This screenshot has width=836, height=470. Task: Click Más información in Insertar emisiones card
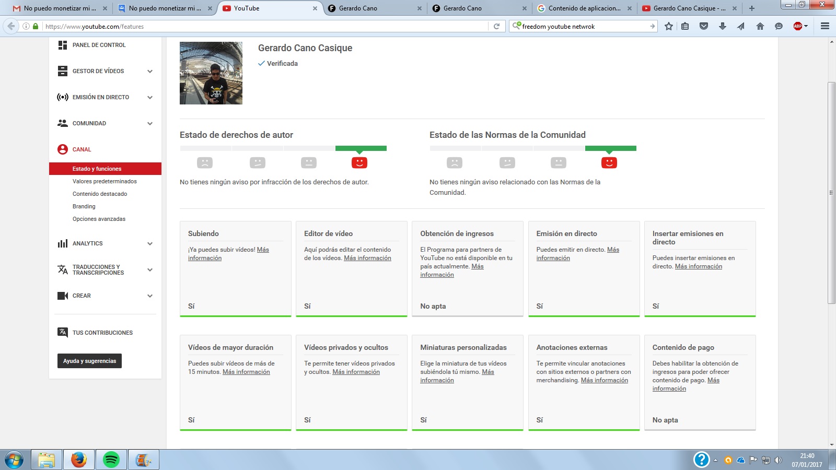[x=699, y=266]
